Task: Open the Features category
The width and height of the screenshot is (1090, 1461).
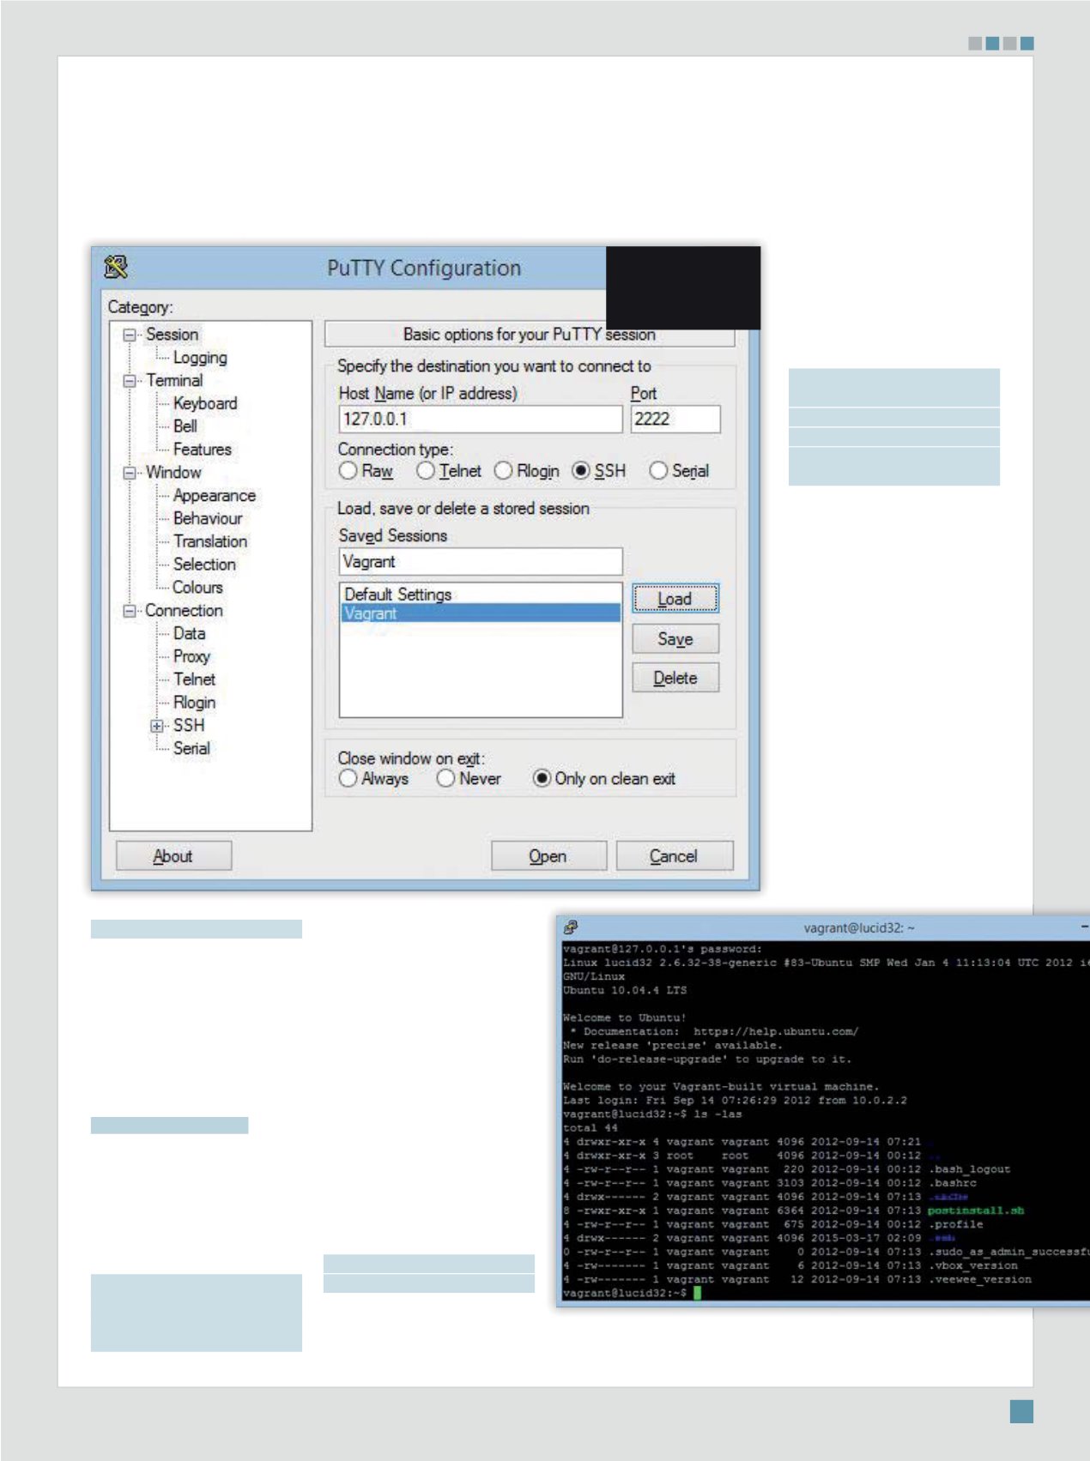Action: [203, 450]
